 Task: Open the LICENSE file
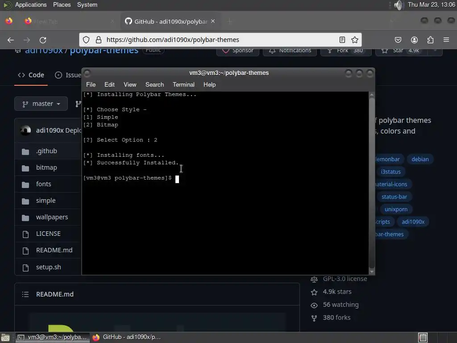tap(48, 234)
